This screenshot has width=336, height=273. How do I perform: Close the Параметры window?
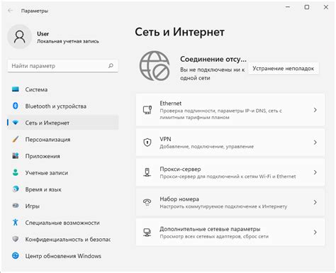point(326,7)
